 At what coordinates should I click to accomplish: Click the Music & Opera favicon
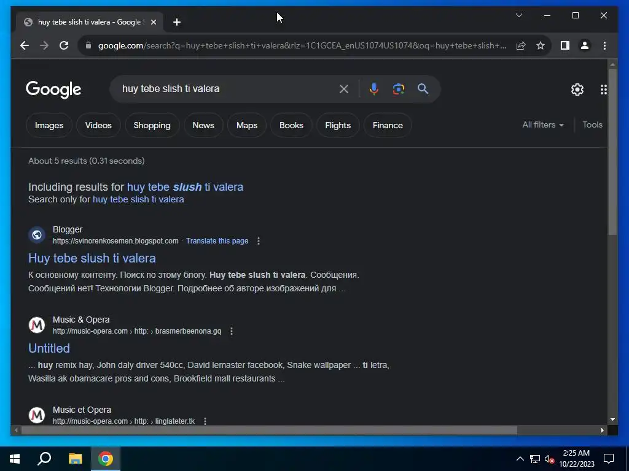[x=37, y=325]
